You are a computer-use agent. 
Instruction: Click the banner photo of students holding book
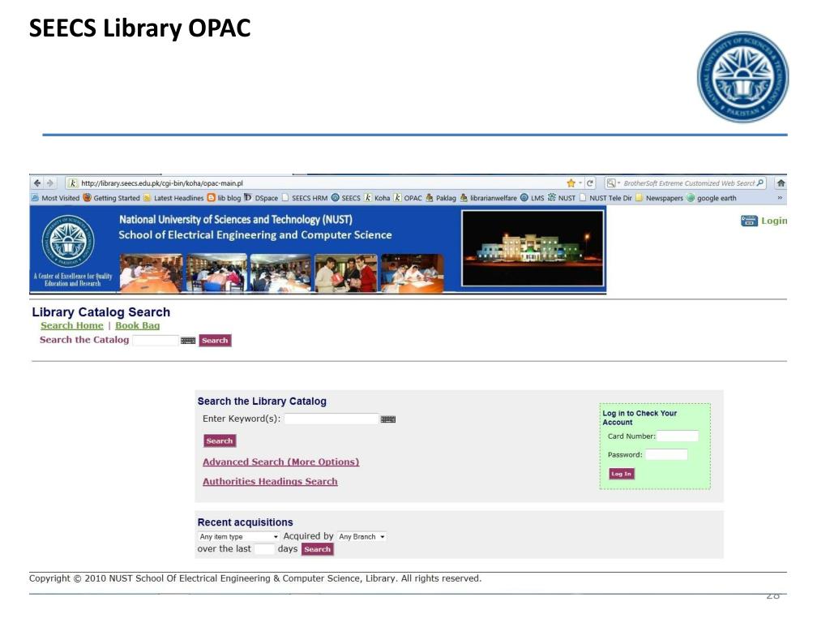[345, 273]
